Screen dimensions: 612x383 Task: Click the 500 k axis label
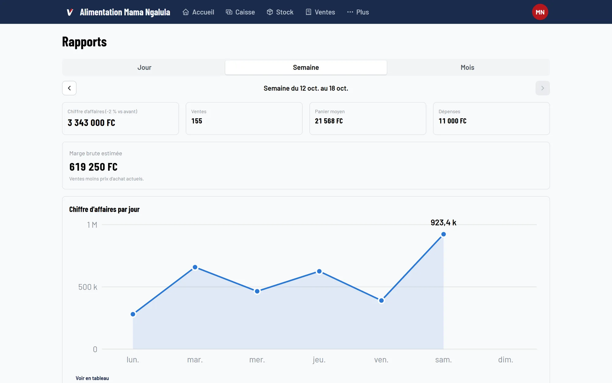(x=88, y=287)
